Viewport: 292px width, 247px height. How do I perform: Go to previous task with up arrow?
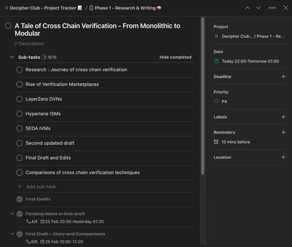(248, 8)
